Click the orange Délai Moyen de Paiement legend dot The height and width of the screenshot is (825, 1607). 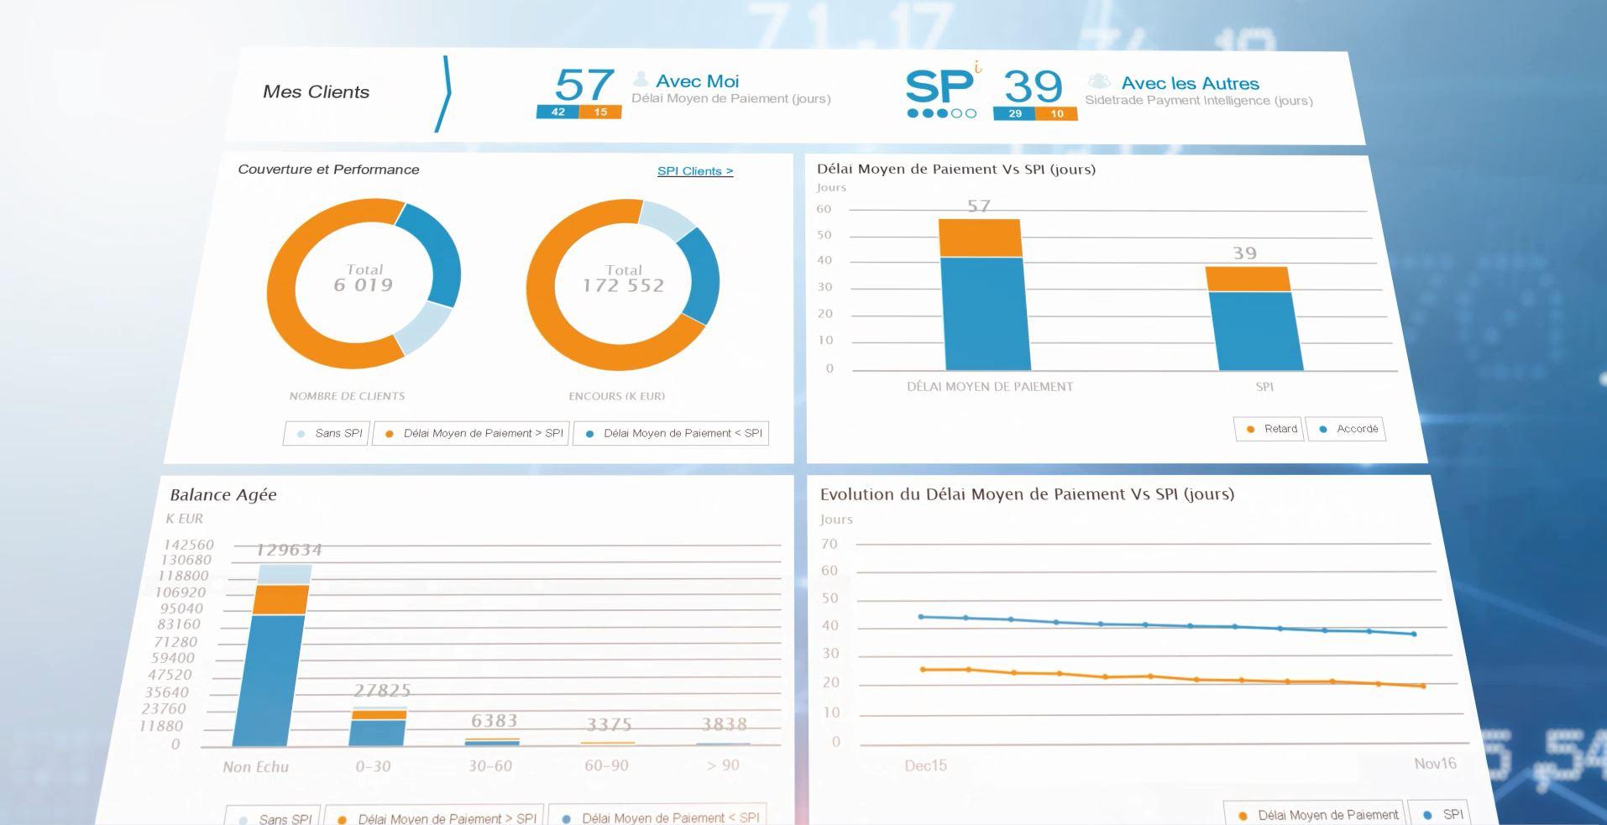1241,813
